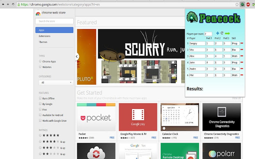Remove player Andre with red minus
The image size is (255, 159).
(x=242, y=69)
